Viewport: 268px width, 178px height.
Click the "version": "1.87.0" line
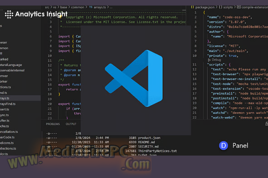pos(226,22)
